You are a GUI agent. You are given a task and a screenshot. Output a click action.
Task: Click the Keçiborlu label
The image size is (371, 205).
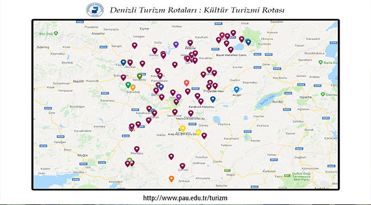(x=280, y=77)
